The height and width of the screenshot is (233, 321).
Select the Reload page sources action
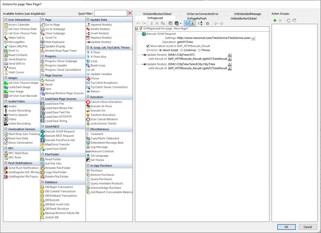point(47,80)
